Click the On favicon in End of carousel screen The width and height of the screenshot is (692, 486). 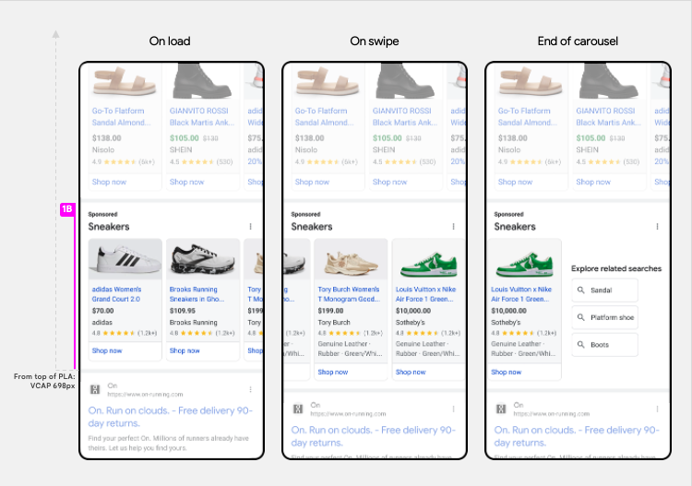click(501, 409)
